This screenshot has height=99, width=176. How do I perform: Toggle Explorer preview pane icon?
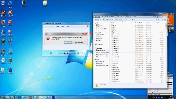pyautogui.click(x=162, y=20)
